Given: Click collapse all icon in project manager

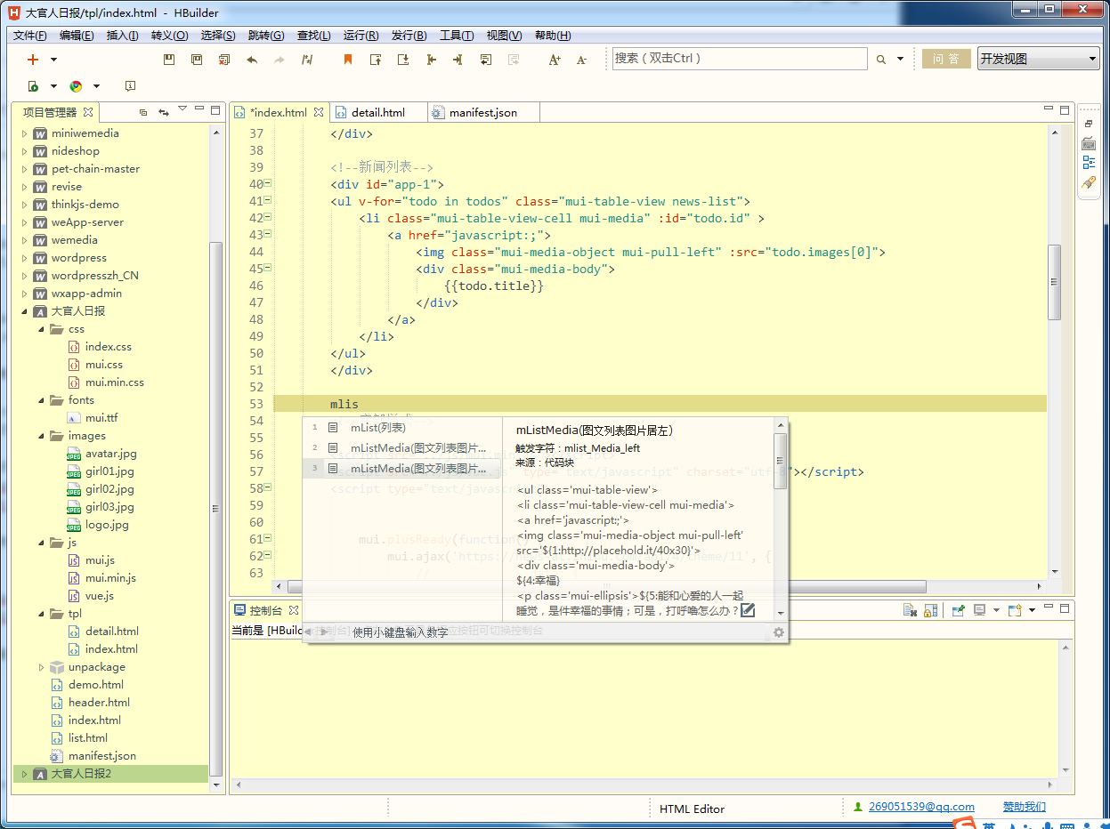Looking at the screenshot, I should pyautogui.click(x=143, y=112).
